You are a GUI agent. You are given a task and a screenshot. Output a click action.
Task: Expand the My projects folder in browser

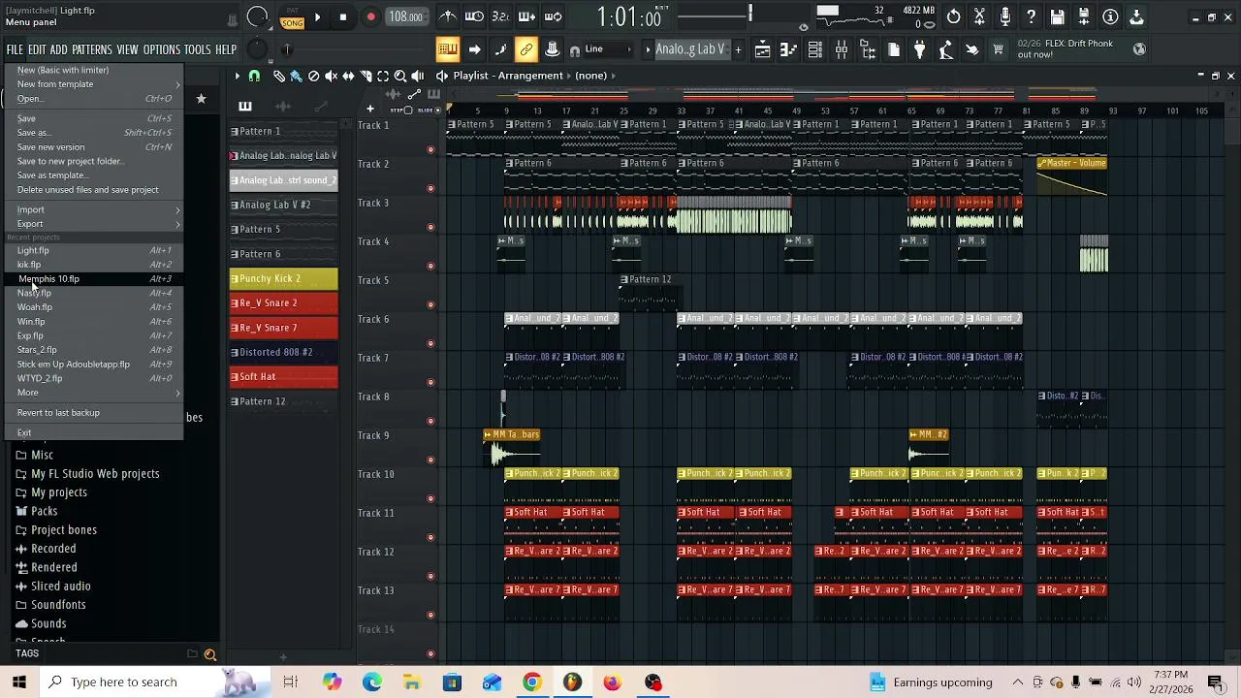click(x=59, y=492)
